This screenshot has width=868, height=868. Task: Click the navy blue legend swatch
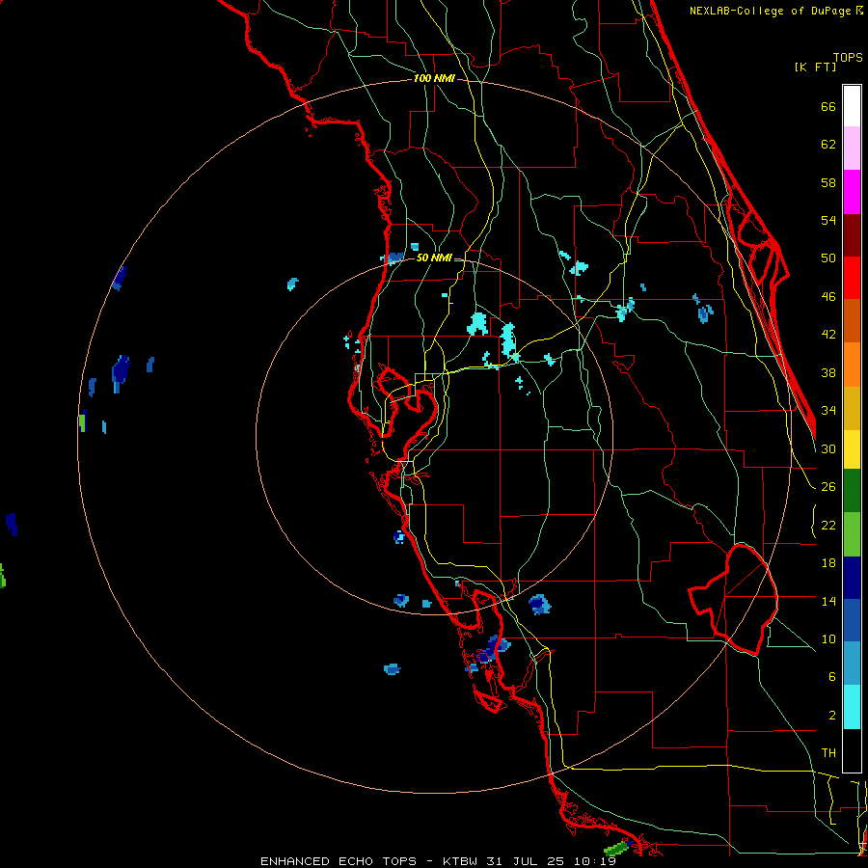[852, 578]
